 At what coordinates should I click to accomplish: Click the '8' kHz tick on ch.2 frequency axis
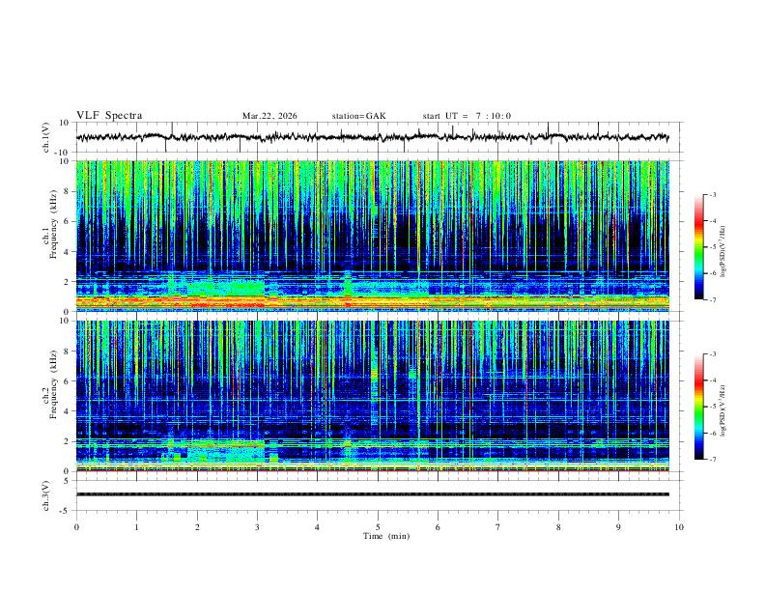click(x=68, y=352)
